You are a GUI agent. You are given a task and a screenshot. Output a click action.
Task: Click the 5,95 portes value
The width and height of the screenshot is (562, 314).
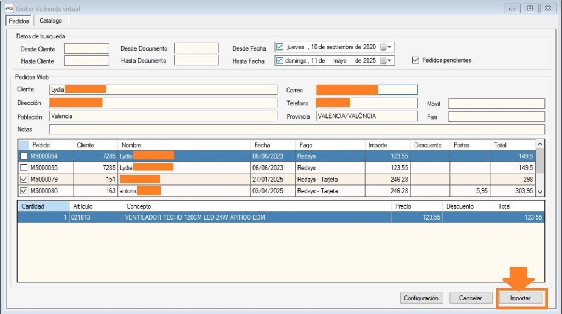click(482, 191)
